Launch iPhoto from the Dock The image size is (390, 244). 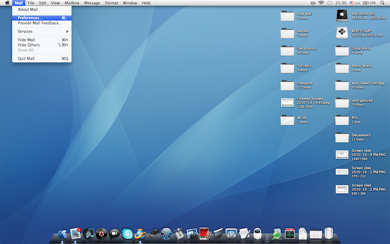(192, 234)
